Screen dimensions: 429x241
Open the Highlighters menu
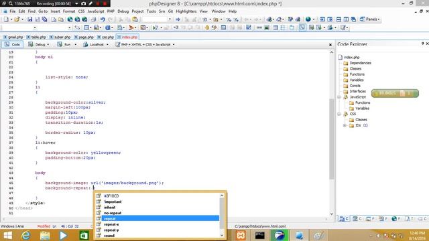click(186, 11)
